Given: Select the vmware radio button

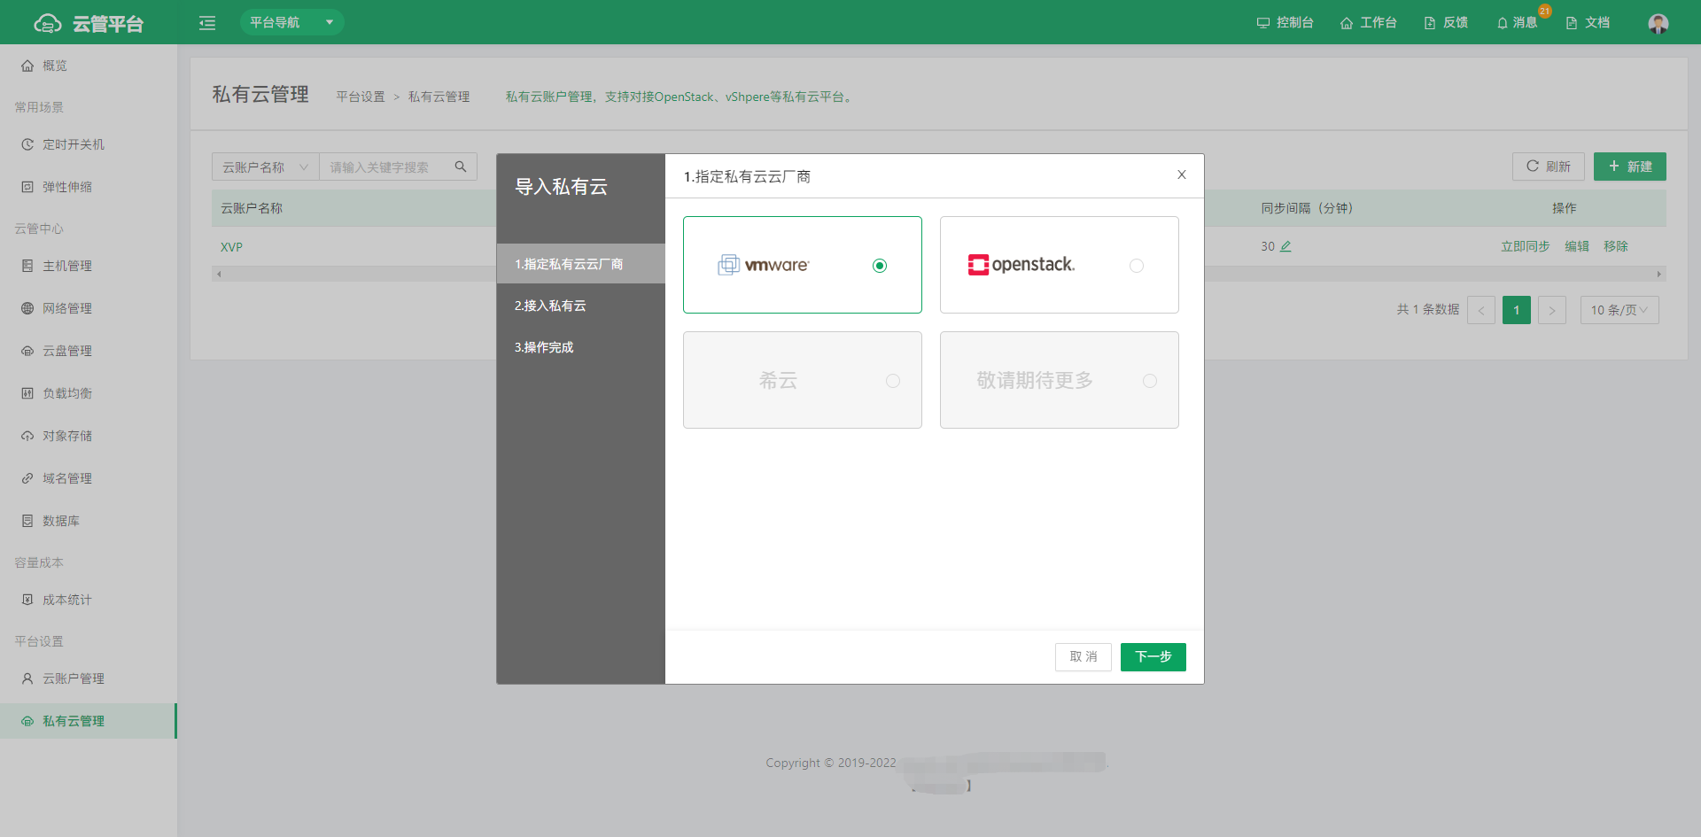Looking at the screenshot, I should 880,266.
